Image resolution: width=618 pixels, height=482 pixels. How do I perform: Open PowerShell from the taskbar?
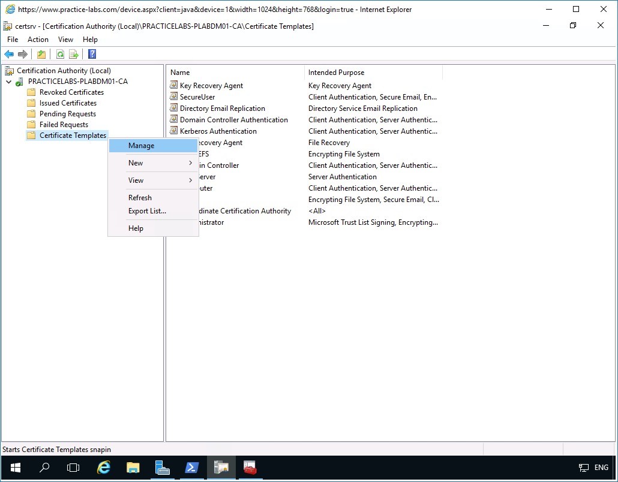coord(191,468)
